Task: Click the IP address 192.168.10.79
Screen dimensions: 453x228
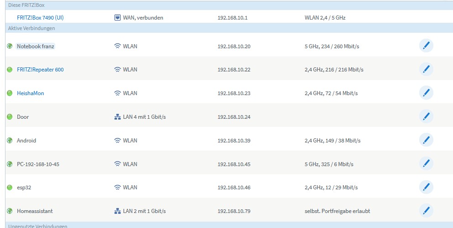Action: (x=234, y=211)
